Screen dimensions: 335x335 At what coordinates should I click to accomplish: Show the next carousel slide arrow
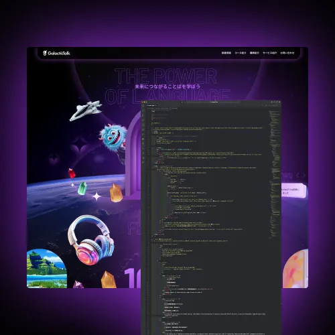pyautogui.click(x=304, y=176)
